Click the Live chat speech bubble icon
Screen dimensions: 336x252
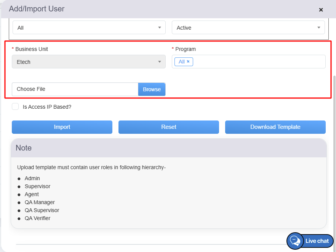295,241
